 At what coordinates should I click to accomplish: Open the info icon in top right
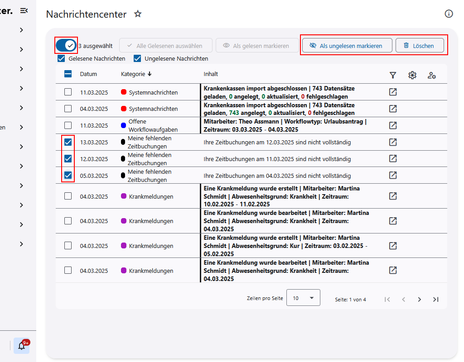pyautogui.click(x=449, y=14)
